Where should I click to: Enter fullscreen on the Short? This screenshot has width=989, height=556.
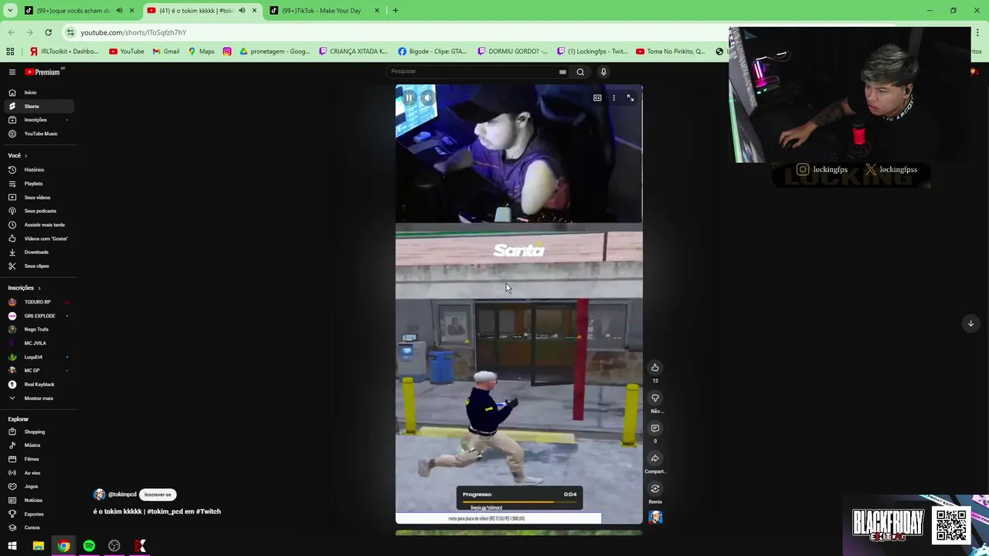630,98
